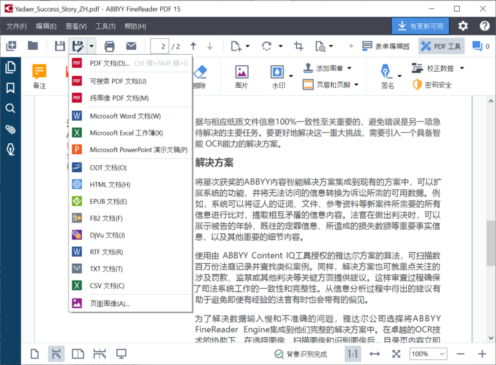Image resolution: width=496 pixels, height=365 pixels.
Task: Choose 可搜索 PDF 文档(U) menu item
Action: click(x=130, y=81)
